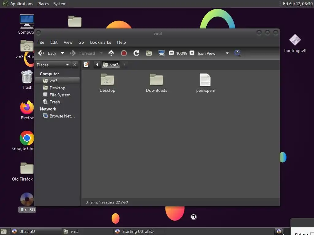Open the Bookmarks menu

tap(101, 42)
